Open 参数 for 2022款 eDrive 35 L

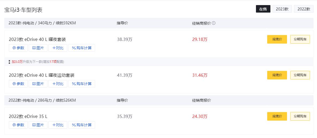(x=18, y=125)
